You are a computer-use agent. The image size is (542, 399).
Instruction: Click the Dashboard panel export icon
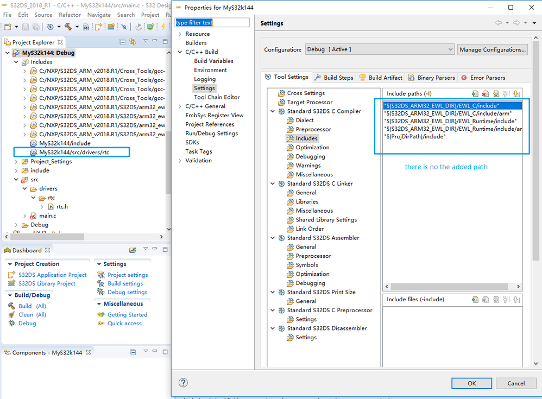coord(133,250)
